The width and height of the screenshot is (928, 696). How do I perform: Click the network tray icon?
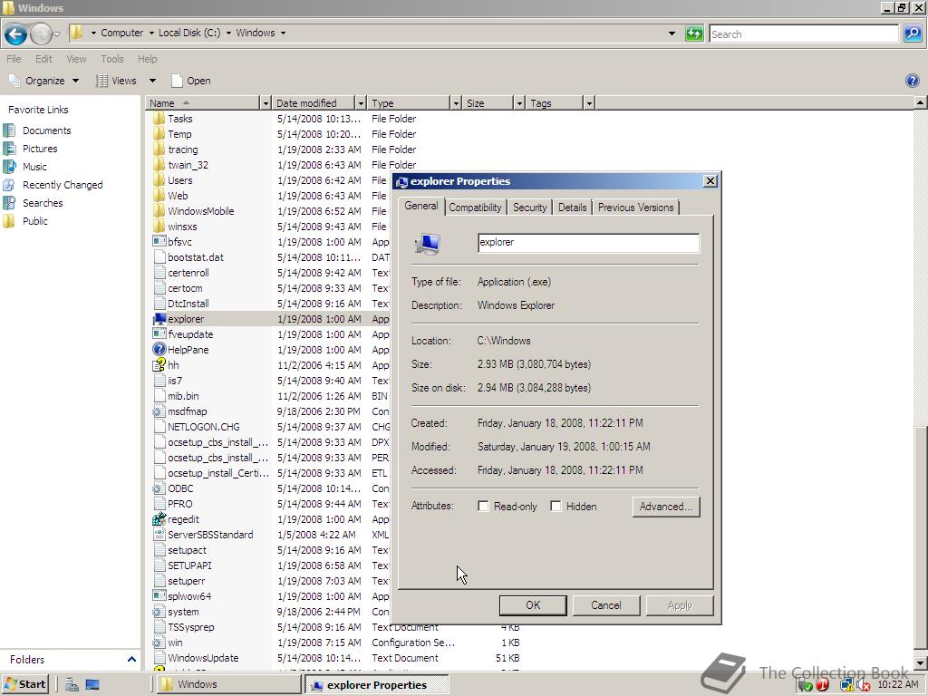(x=846, y=685)
